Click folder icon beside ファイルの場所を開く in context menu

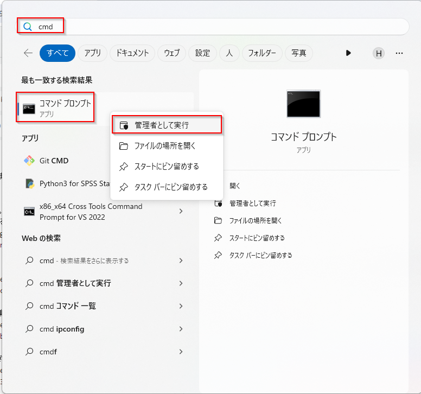[124, 146]
